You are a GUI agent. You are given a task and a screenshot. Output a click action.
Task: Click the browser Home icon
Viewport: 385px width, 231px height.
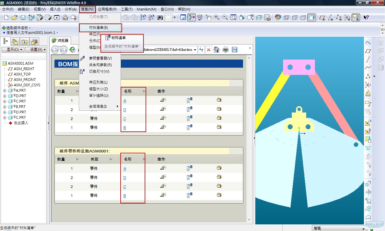pos(217,50)
